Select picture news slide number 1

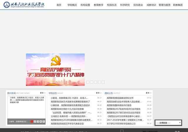[32, 121]
